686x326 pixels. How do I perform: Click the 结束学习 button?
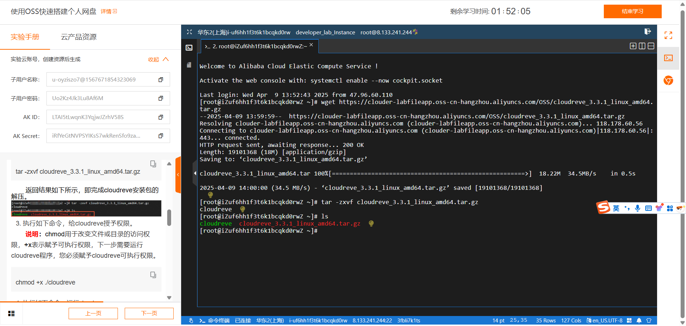click(x=632, y=11)
